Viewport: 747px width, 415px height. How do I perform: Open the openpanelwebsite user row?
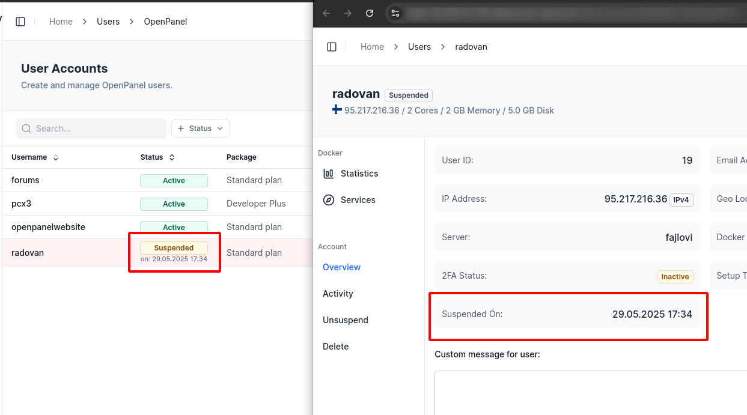coord(157,227)
